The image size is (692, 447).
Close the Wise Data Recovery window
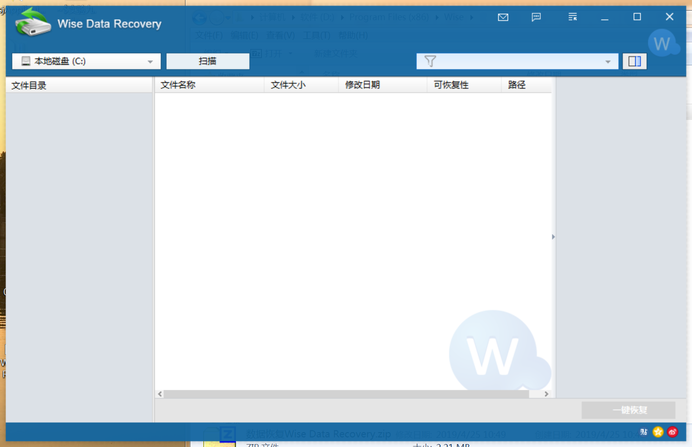click(669, 17)
